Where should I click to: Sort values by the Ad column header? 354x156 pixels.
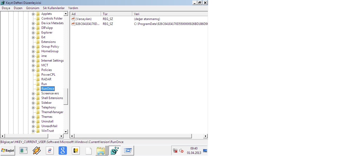click(85, 14)
